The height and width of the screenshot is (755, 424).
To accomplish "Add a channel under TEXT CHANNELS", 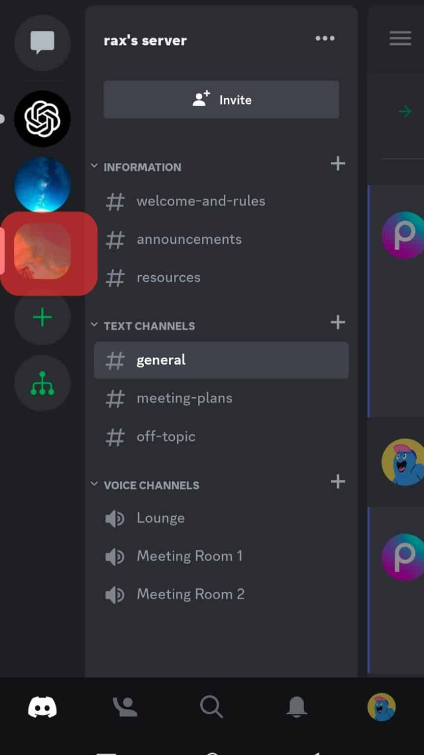I will [338, 322].
